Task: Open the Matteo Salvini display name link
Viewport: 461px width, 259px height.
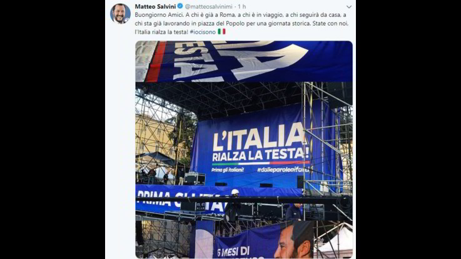Action: [x=155, y=6]
